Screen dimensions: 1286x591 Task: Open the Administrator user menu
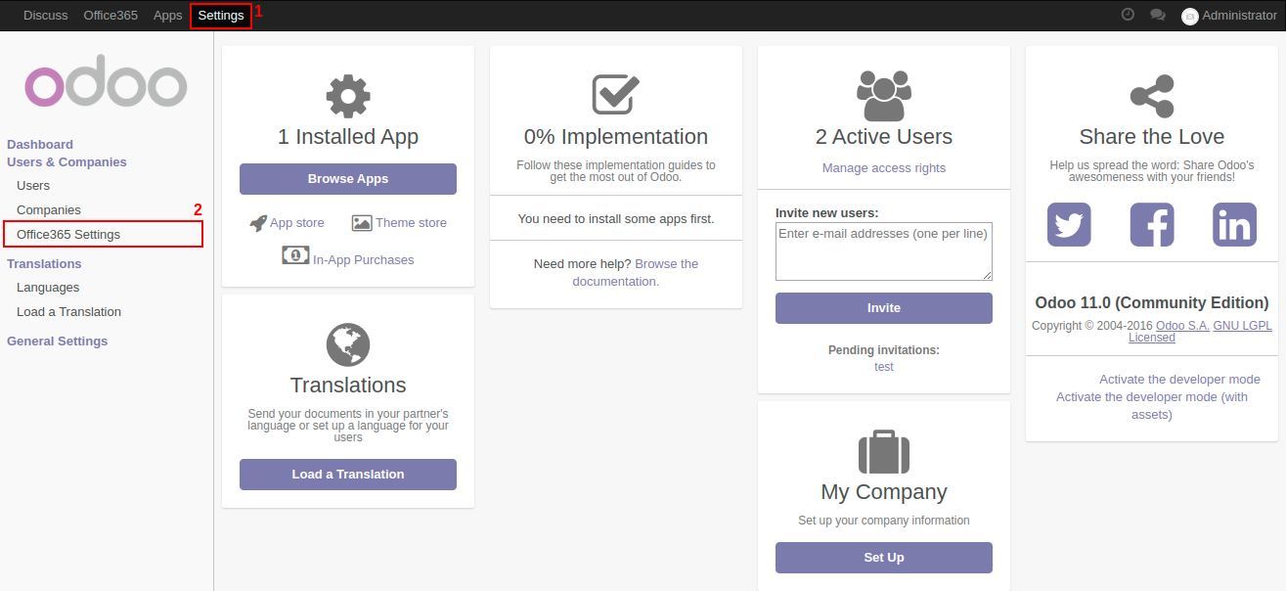click(1229, 16)
